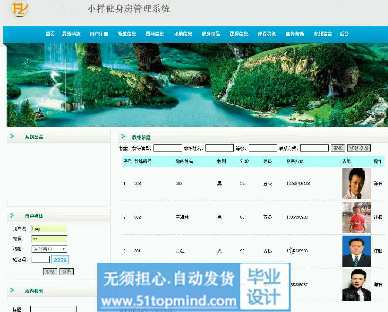Open 器材信息 equipment page
Screen dimensions: 388x312
point(155,34)
